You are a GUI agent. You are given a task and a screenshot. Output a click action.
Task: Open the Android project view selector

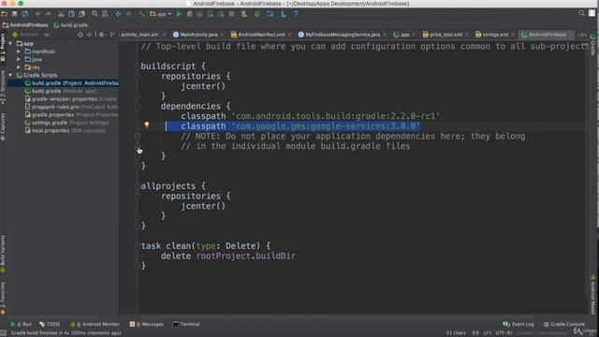point(31,35)
